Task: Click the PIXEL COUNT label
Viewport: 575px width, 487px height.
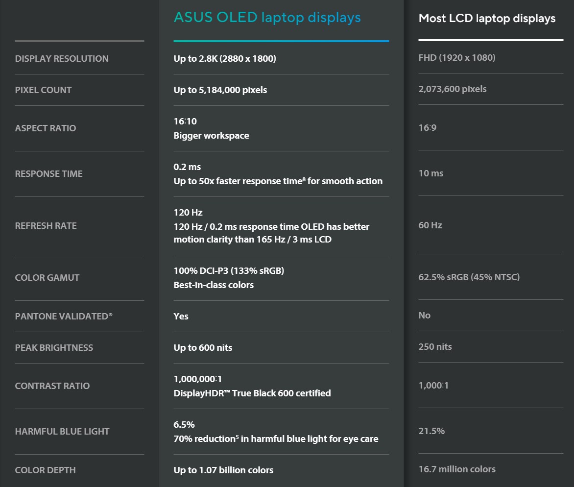Action: [43, 90]
